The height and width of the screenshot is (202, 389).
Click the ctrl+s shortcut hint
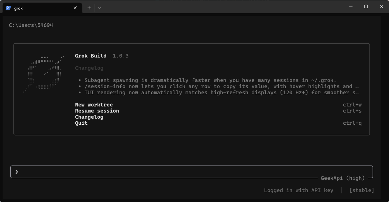(352, 111)
